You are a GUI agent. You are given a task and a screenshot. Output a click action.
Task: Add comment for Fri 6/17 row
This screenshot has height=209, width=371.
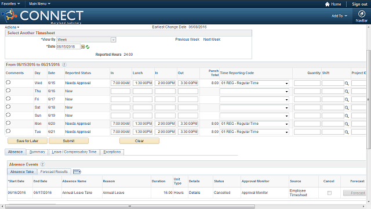(8, 99)
